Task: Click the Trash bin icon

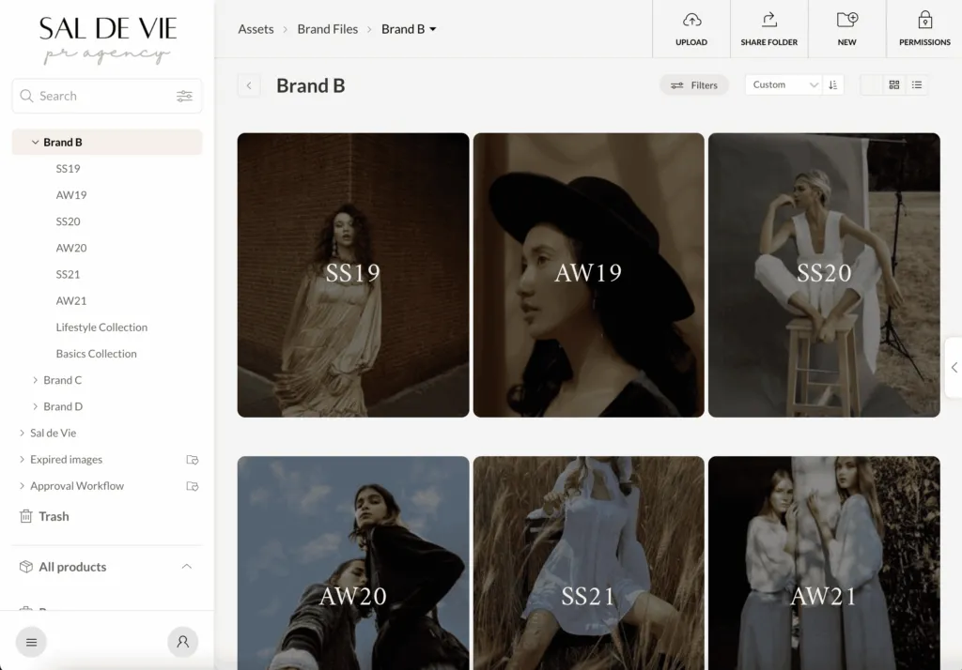Action: coord(25,516)
